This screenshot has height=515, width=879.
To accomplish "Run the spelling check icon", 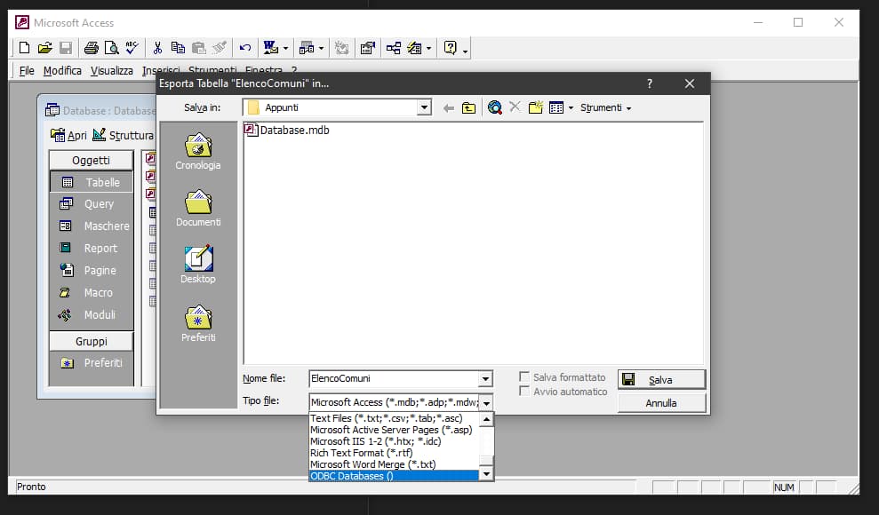I will (132, 48).
